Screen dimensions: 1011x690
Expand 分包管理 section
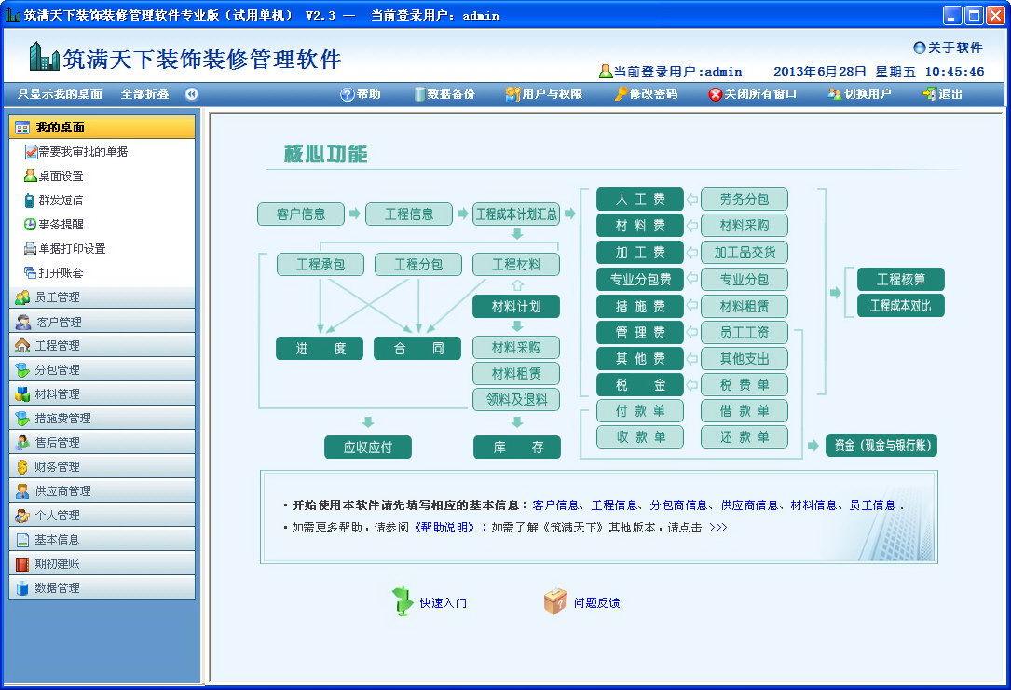tap(102, 370)
